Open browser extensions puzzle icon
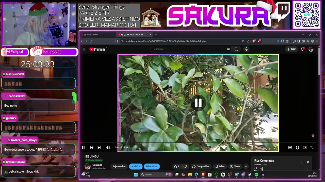 click(x=282, y=41)
